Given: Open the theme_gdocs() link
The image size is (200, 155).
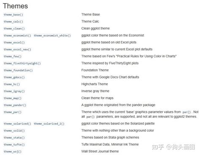Looking at the screenshot, I should (14, 77).
